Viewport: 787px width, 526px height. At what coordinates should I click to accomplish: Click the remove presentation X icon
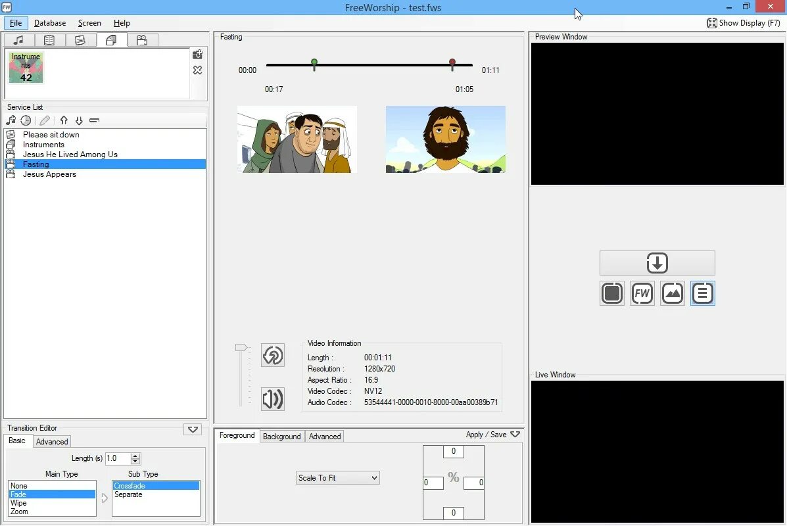point(198,70)
